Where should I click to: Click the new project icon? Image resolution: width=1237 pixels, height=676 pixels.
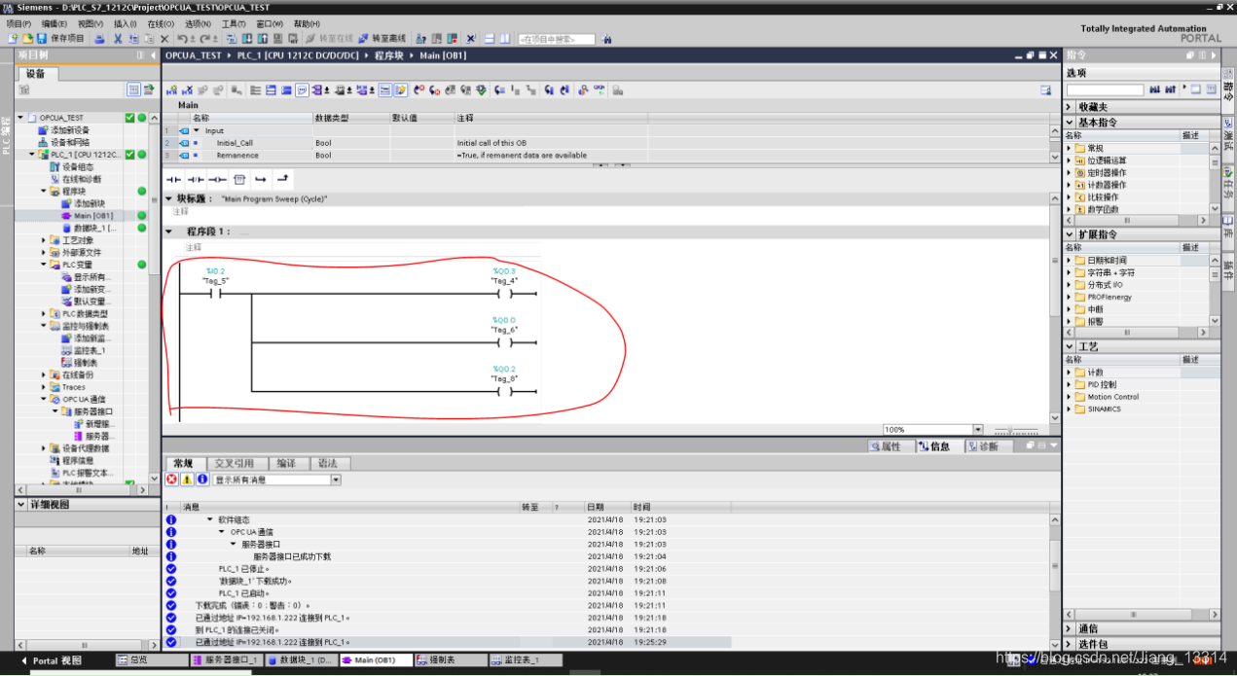click(12, 39)
